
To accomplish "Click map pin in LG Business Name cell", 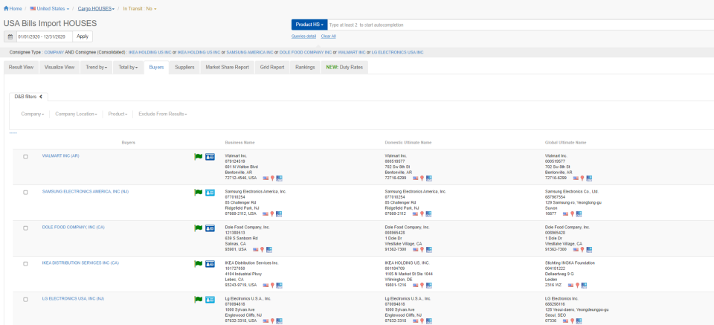I will [x=272, y=321].
